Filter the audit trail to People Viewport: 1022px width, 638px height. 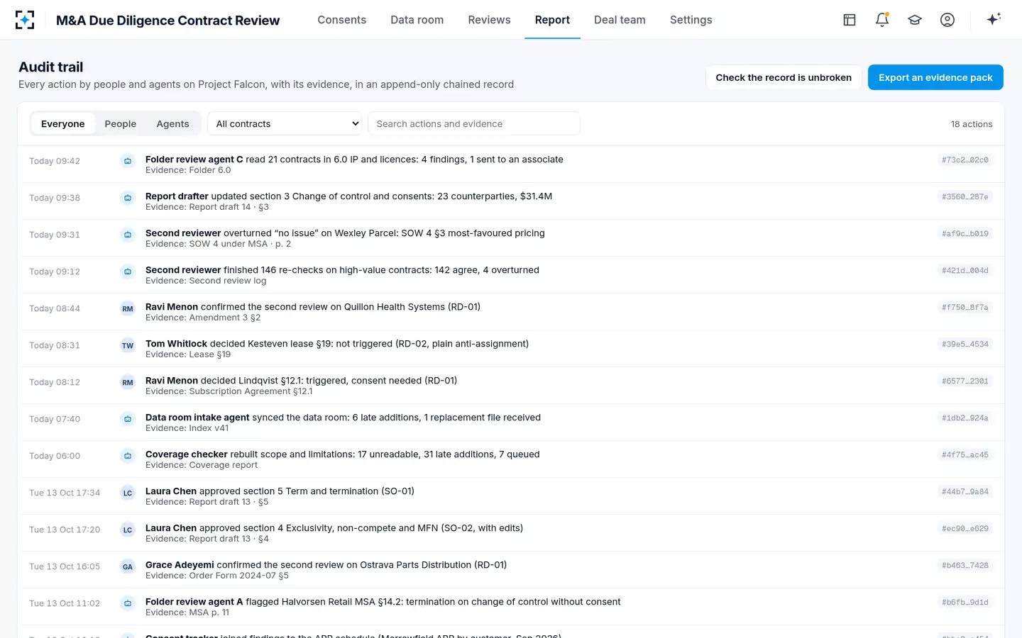(121, 123)
